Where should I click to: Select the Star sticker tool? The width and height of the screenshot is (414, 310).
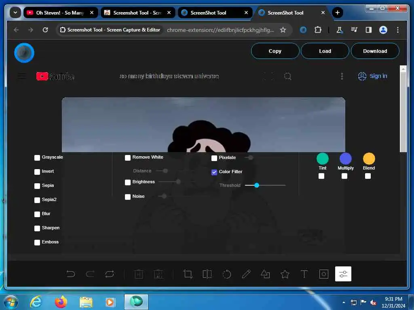click(285, 274)
